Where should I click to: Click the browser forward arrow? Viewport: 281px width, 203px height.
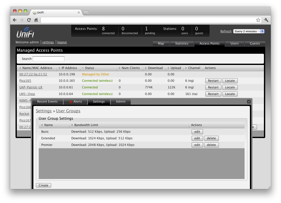pos(22,20)
